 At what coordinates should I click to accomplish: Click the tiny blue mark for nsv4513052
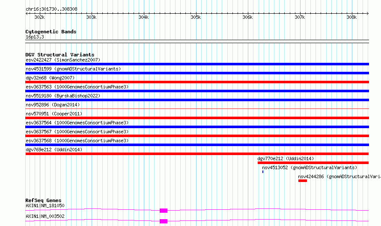[x=263, y=172]
